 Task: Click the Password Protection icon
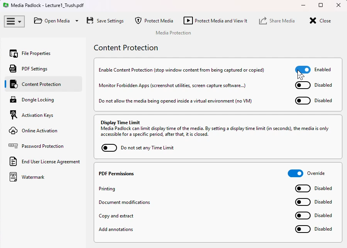click(x=14, y=146)
